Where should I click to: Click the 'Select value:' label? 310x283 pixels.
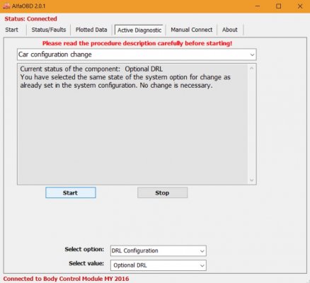tap(86, 263)
